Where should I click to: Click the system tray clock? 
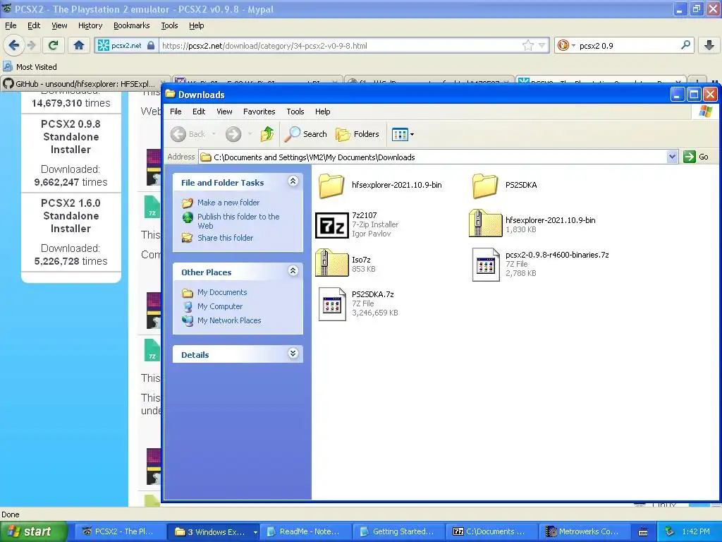pyautogui.click(x=696, y=531)
